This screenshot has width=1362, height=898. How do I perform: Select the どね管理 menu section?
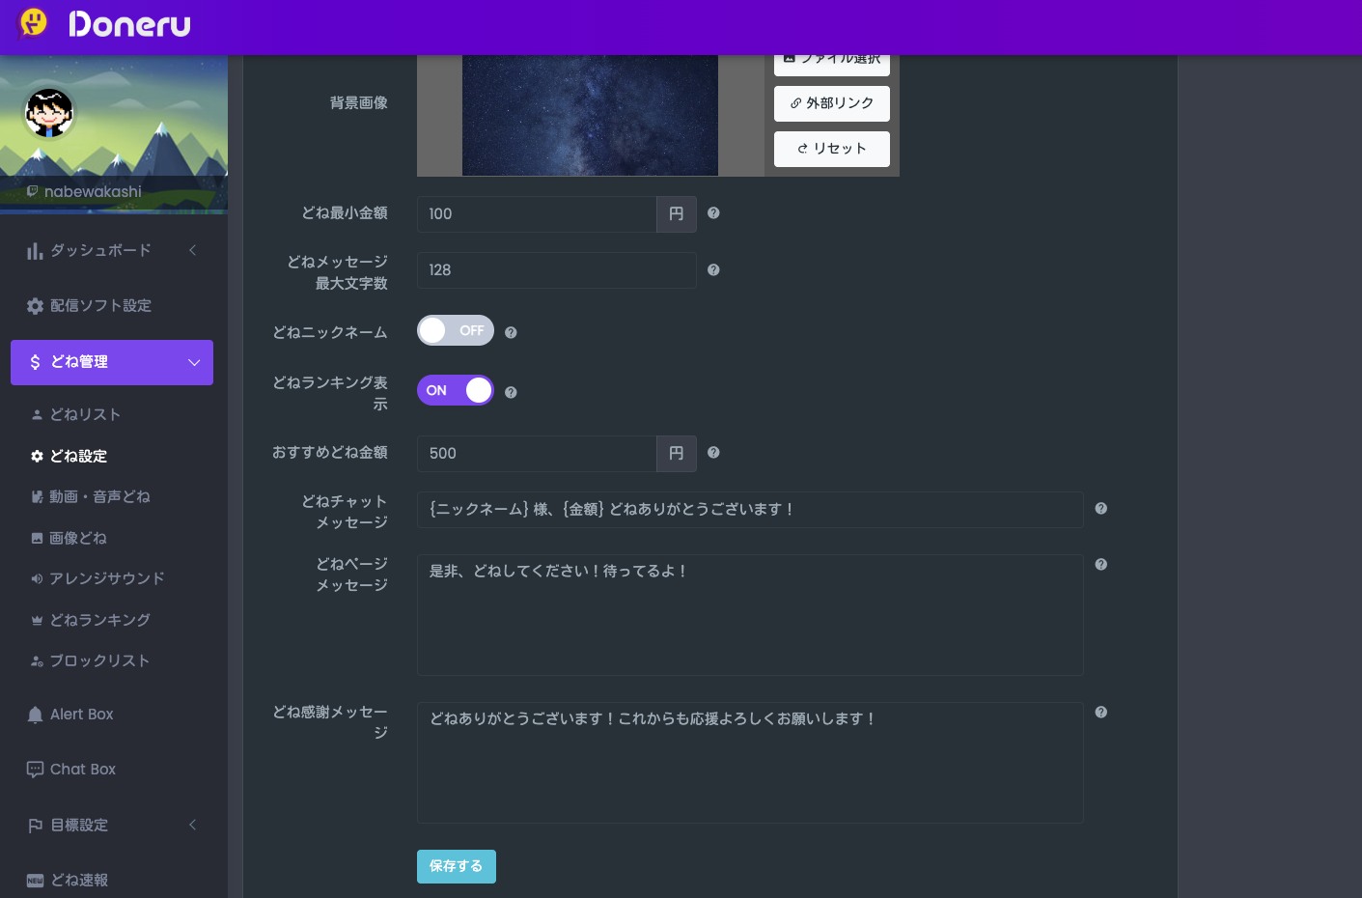[x=112, y=362]
